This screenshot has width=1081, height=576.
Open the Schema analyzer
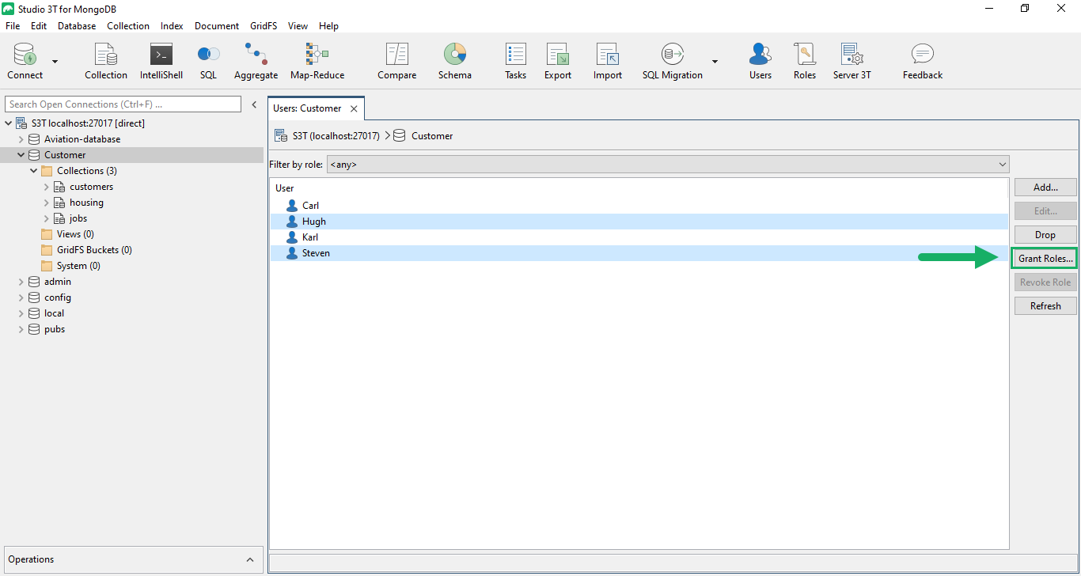(455, 59)
